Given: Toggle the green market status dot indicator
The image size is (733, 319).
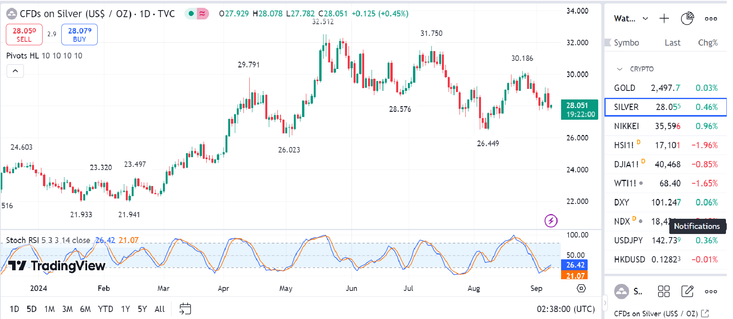Looking at the screenshot, I should pyautogui.click(x=191, y=14).
